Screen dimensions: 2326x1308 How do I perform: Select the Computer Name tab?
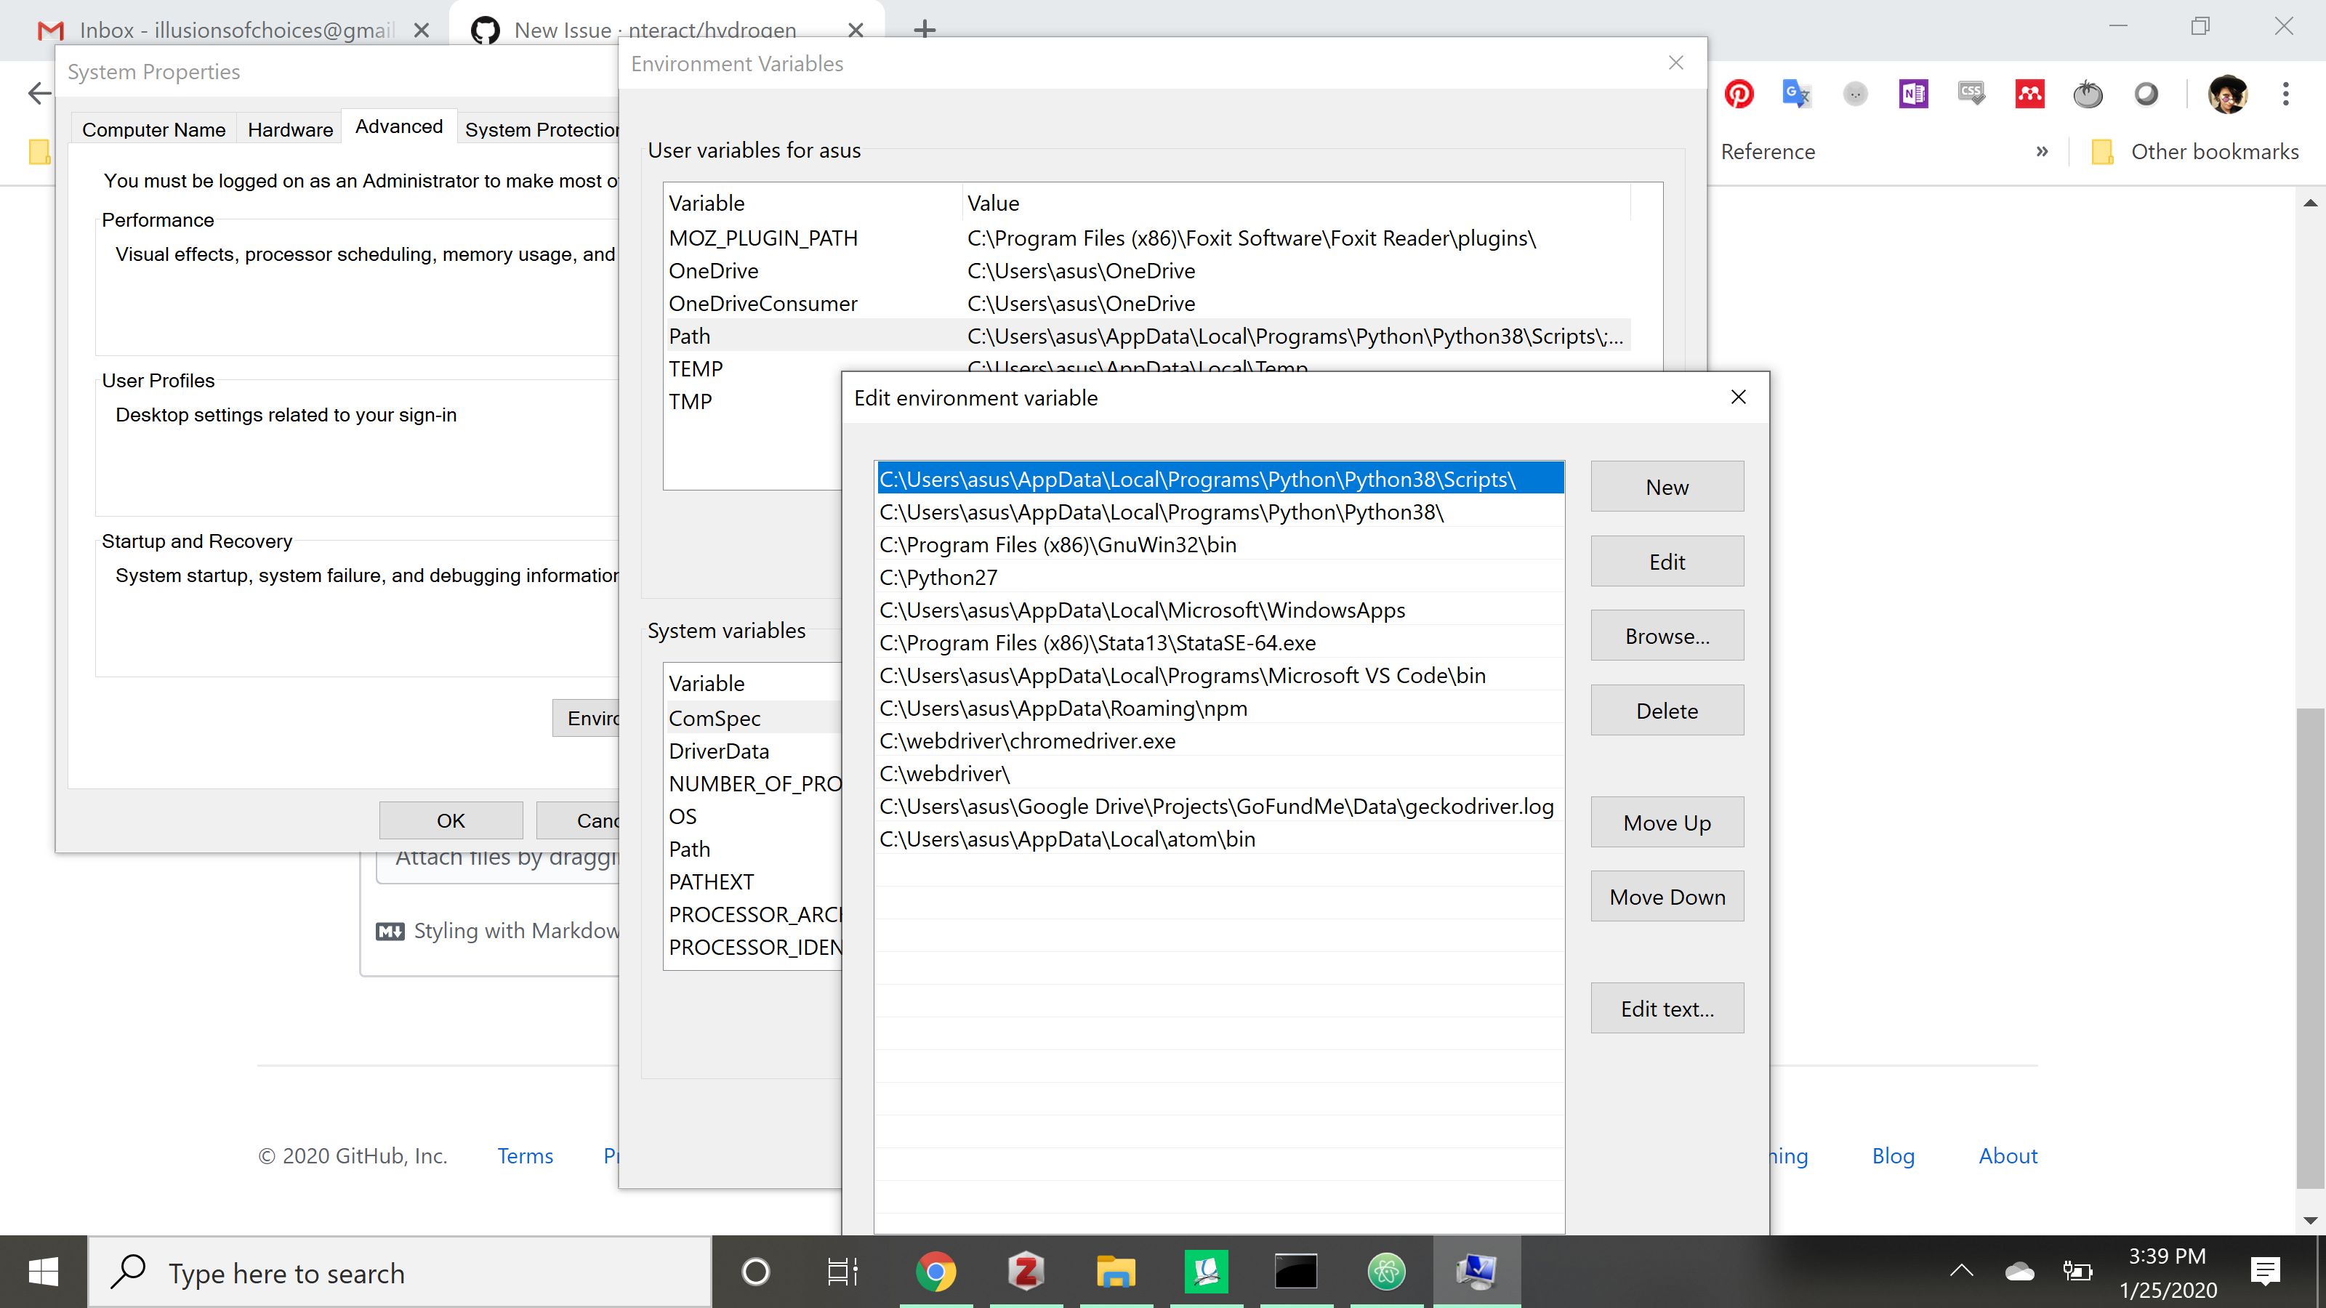click(x=153, y=129)
